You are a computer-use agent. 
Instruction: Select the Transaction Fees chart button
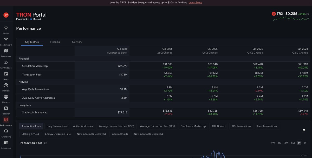point(31,126)
